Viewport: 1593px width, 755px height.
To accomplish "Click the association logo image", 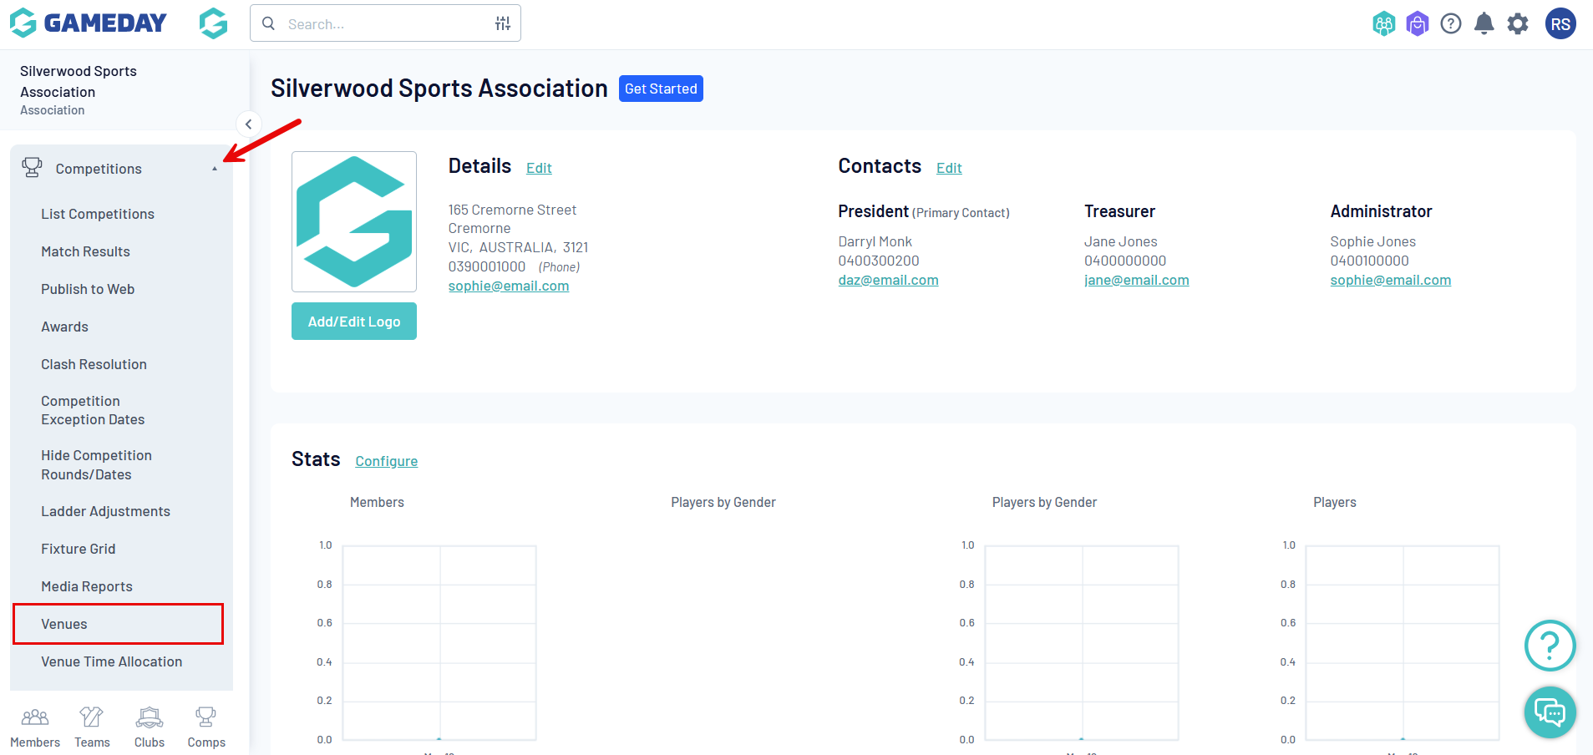I will tap(354, 221).
